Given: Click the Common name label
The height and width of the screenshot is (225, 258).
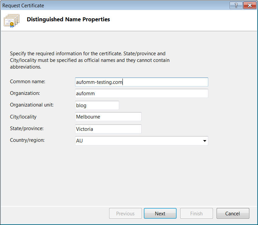Looking at the screenshot, I should coord(28,82).
